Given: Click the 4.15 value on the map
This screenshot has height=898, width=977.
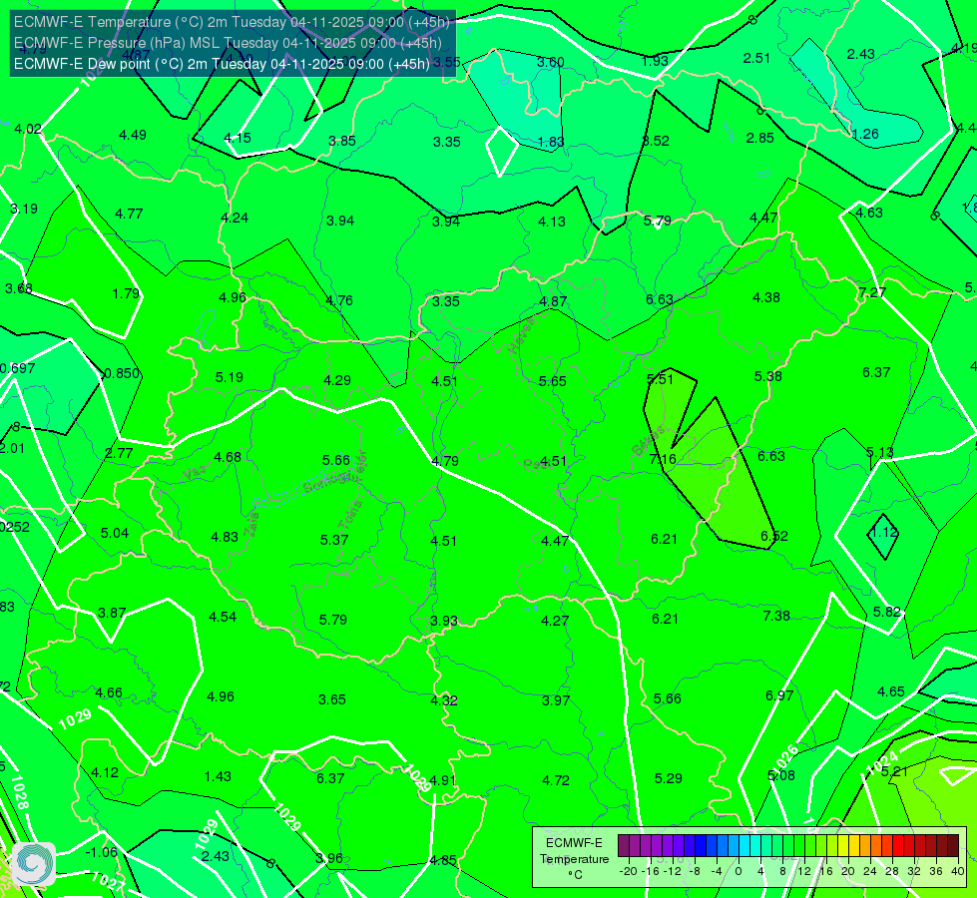Looking at the screenshot, I should click(238, 138).
